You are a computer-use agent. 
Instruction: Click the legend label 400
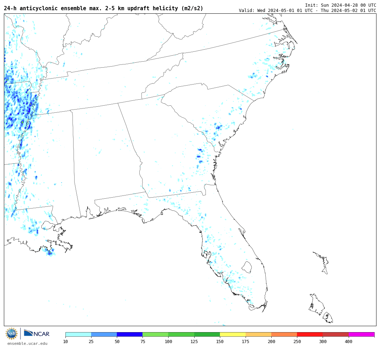(x=348, y=342)
